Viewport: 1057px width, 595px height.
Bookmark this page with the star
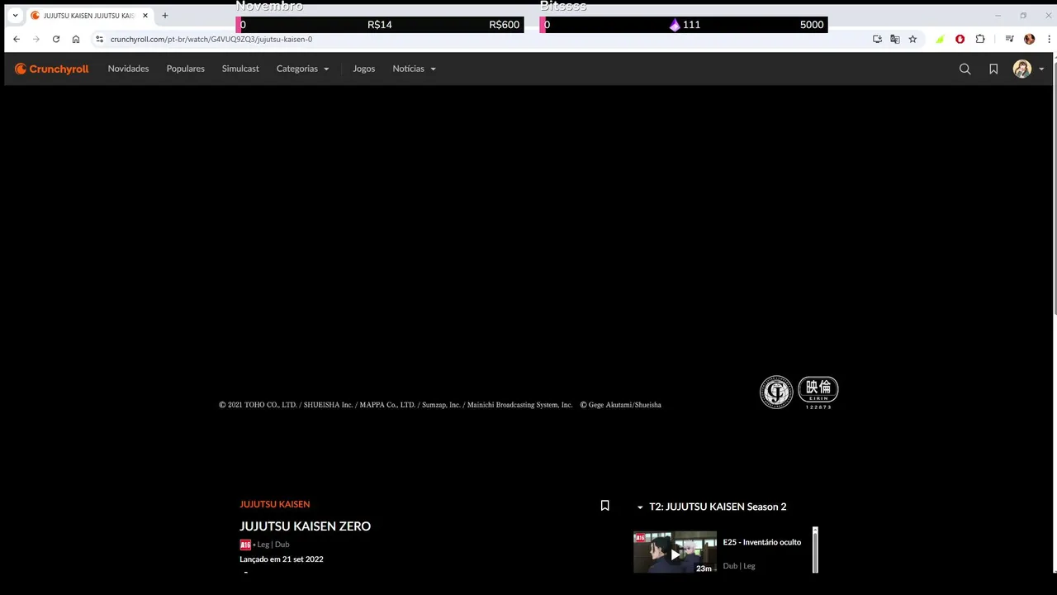click(x=912, y=39)
